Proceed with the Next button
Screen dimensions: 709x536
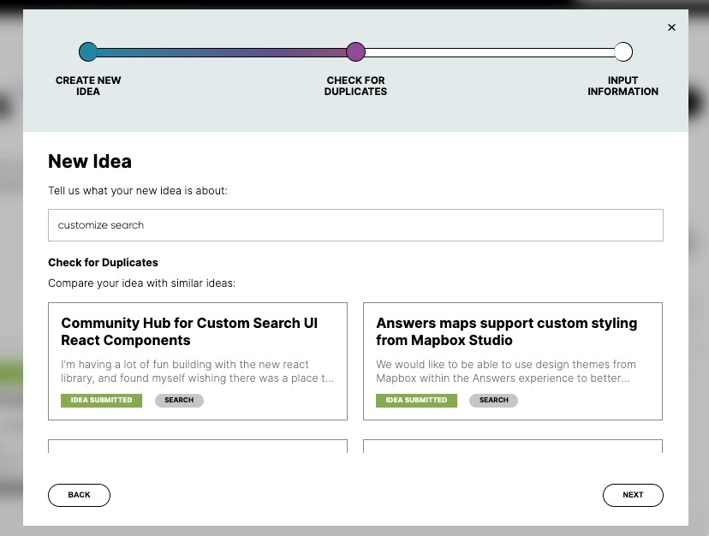click(x=633, y=495)
